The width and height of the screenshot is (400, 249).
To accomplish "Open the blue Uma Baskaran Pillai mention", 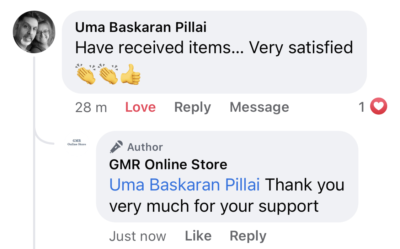I will click(185, 184).
